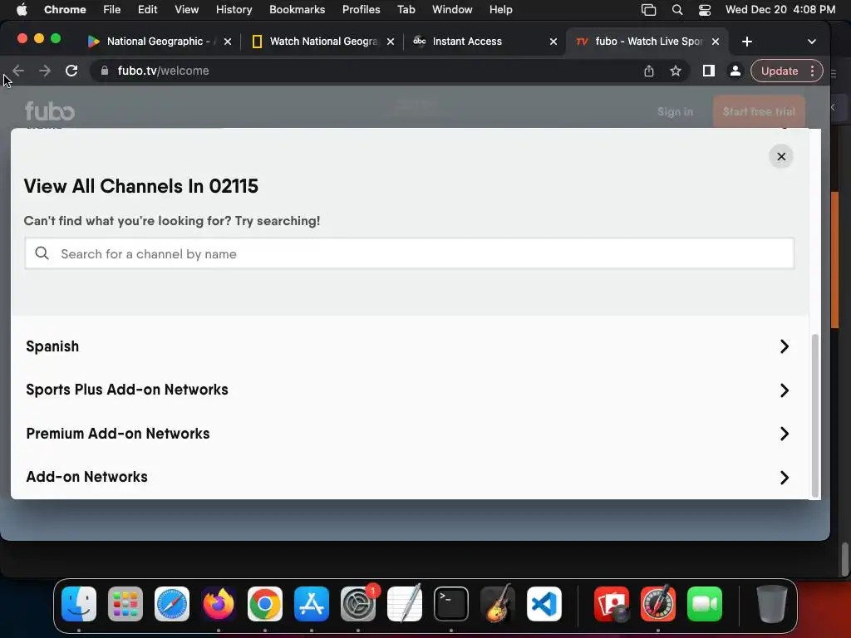The image size is (851, 638).
Task: Open the App Store from the Dock
Action: pyautogui.click(x=312, y=604)
